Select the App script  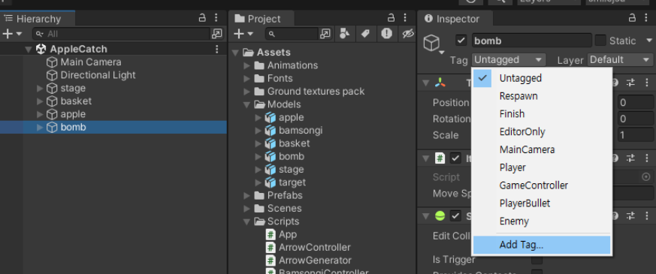[x=288, y=235]
